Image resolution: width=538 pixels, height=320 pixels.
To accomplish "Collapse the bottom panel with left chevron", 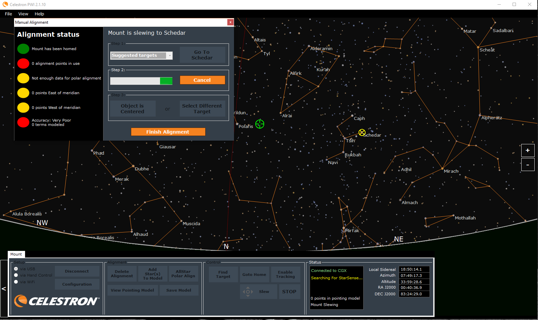I will click(x=4, y=289).
